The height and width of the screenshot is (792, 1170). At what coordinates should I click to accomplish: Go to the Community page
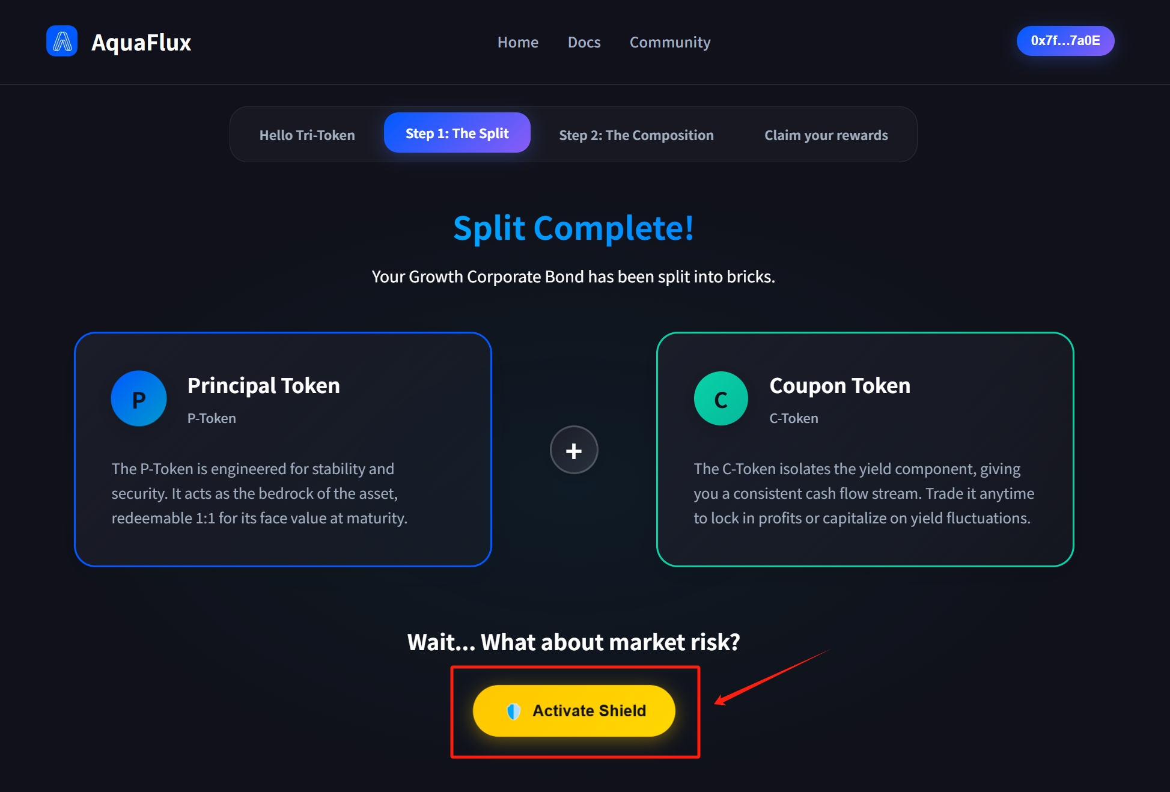(x=670, y=42)
